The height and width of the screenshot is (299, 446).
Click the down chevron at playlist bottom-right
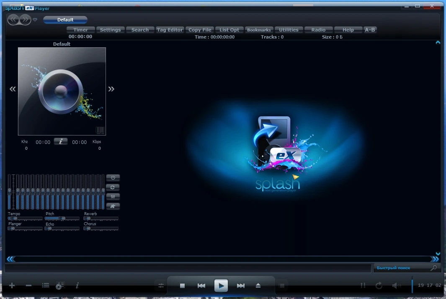coord(438,253)
